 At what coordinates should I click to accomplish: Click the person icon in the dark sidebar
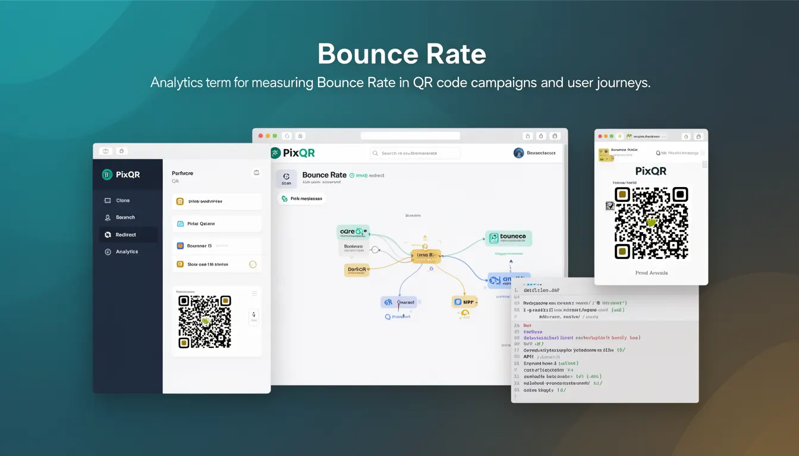click(108, 218)
